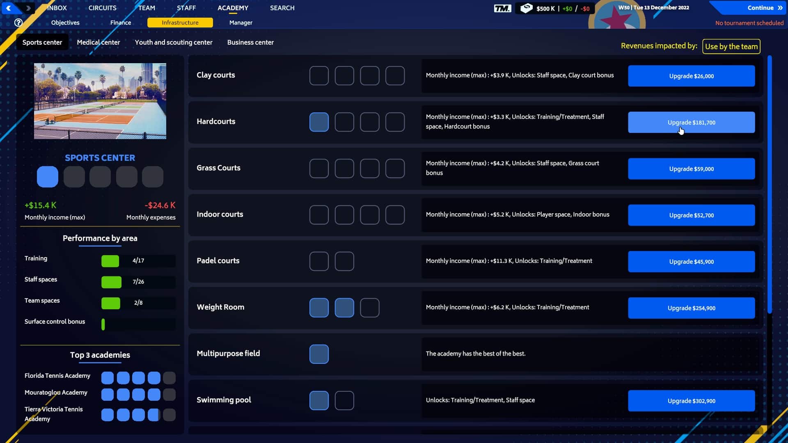This screenshot has height=443, width=788.
Task: Expand the Youth and scouting center tab
Action: (x=174, y=42)
